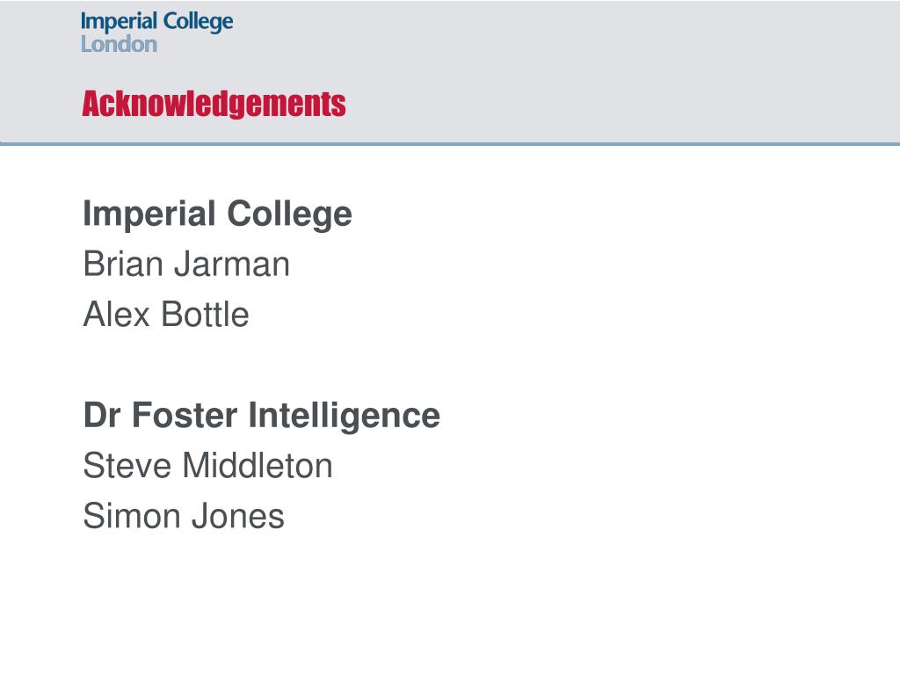Viewport: 900px width, 675px height.
Task: Select the surname Jarman
Action: coord(232,264)
